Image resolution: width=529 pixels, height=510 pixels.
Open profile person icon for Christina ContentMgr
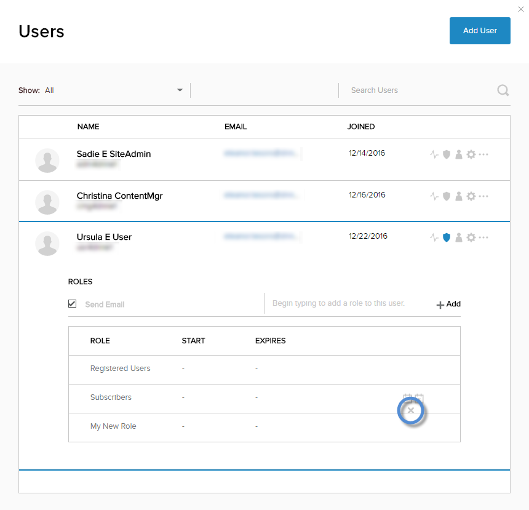tap(458, 196)
